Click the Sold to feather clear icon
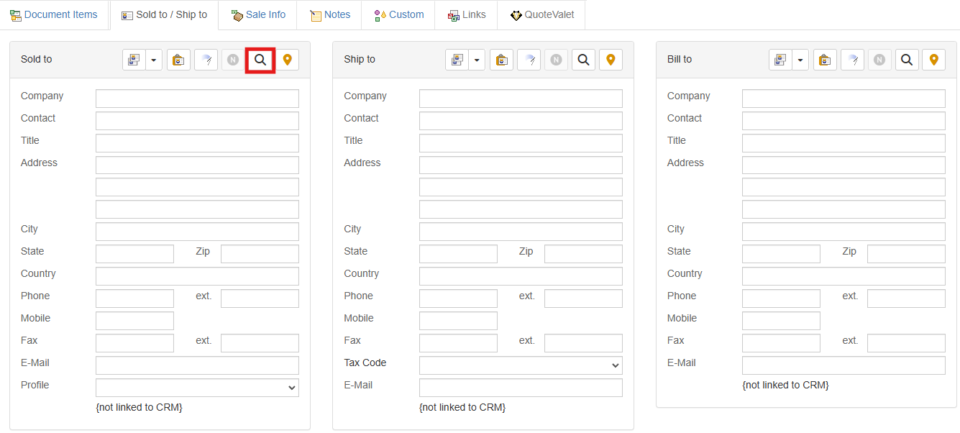The height and width of the screenshot is (433, 960). pos(206,60)
